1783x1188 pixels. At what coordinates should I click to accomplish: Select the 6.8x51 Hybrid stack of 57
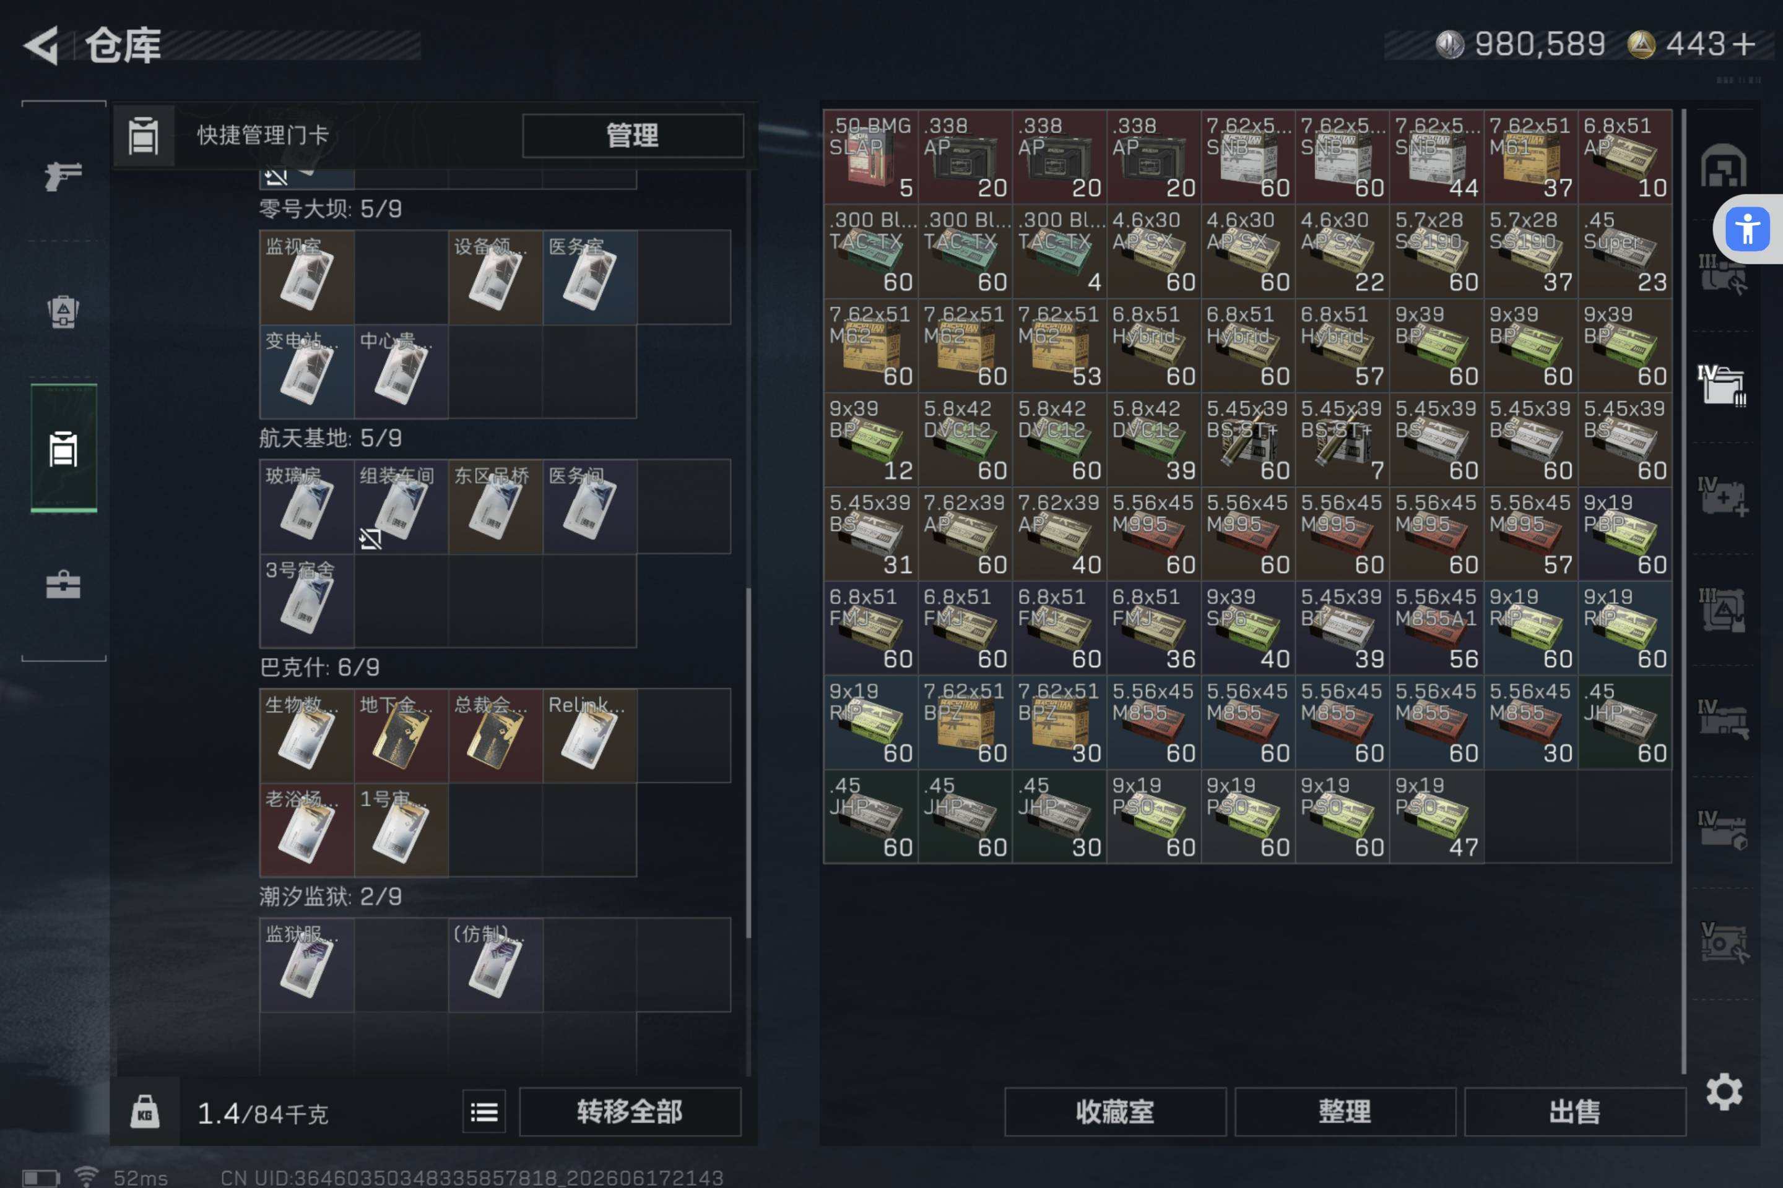1343,345
